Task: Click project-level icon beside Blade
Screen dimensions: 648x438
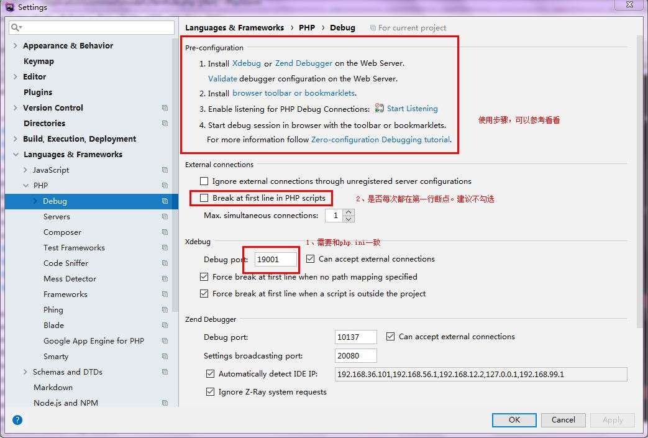Action: click(165, 325)
